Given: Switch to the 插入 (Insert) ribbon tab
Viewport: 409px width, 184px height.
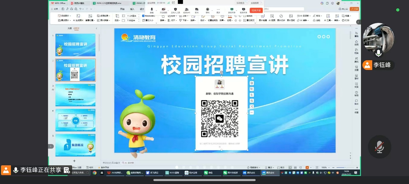Looking at the screenshot, I should [x=132, y=9].
